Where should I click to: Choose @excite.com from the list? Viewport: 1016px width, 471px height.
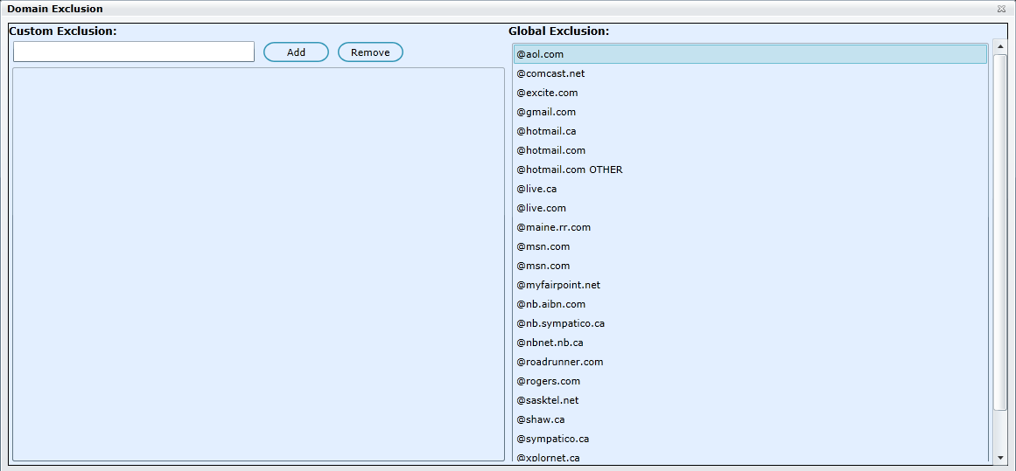(547, 93)
